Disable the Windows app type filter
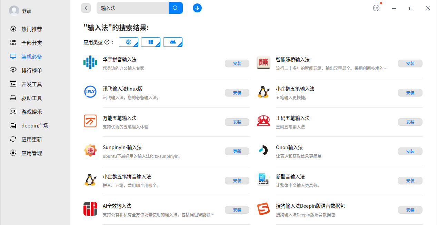 (x=150, y=42)
